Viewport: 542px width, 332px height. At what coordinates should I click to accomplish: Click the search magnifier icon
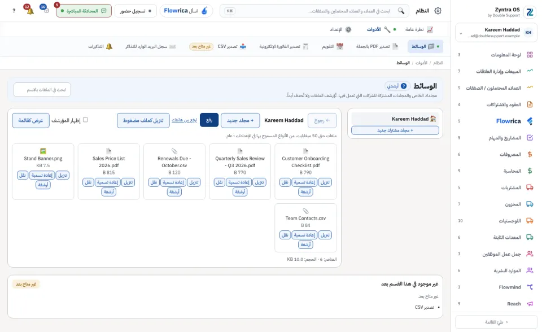tap(401, 11)
